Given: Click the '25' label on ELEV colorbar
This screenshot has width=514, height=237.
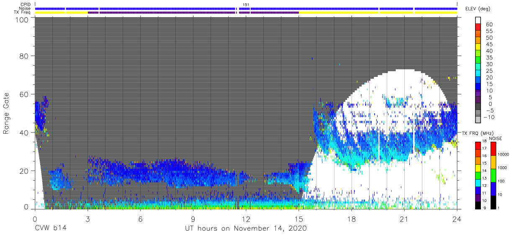Looking at the screenshot, I should 488,71.
